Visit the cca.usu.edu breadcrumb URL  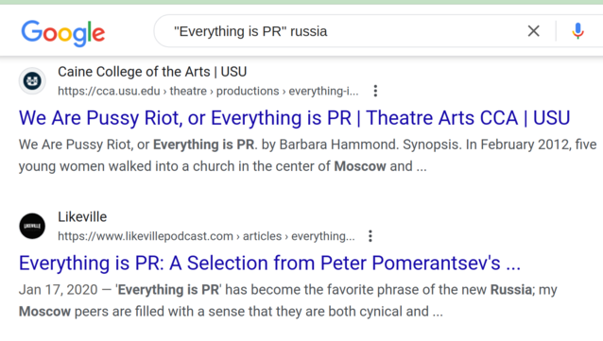pos(208,91)
